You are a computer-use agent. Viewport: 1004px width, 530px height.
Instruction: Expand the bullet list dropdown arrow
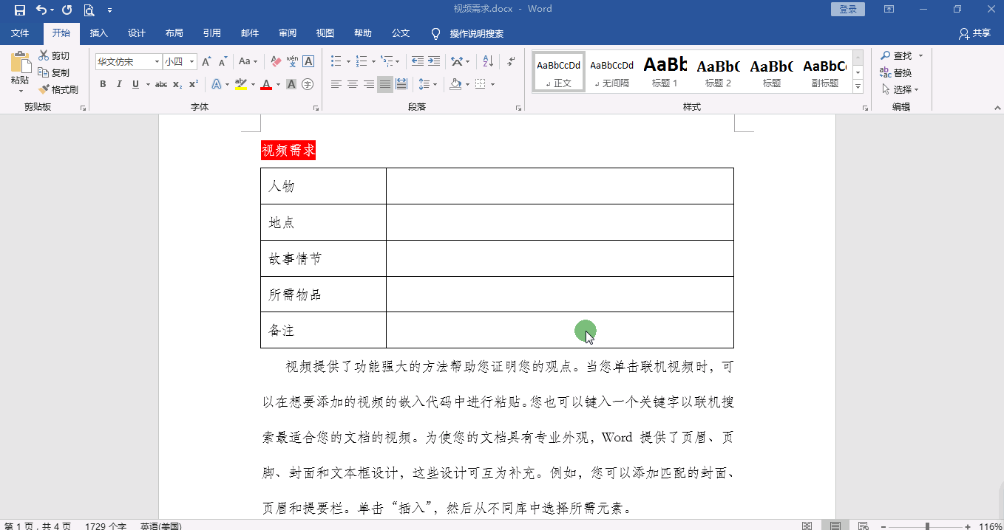pyautogui.click(x=348, y=61)
